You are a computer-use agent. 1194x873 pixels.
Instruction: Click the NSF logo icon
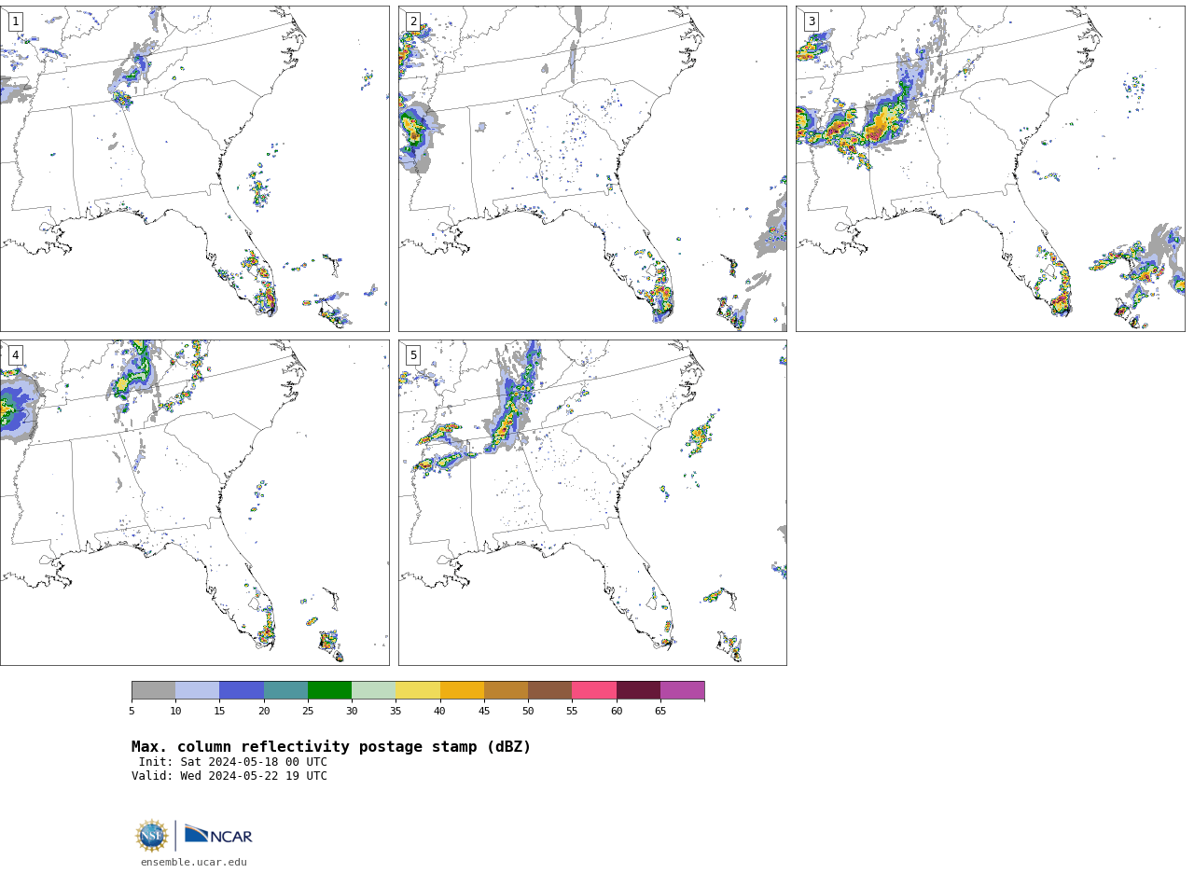(152, 836)
